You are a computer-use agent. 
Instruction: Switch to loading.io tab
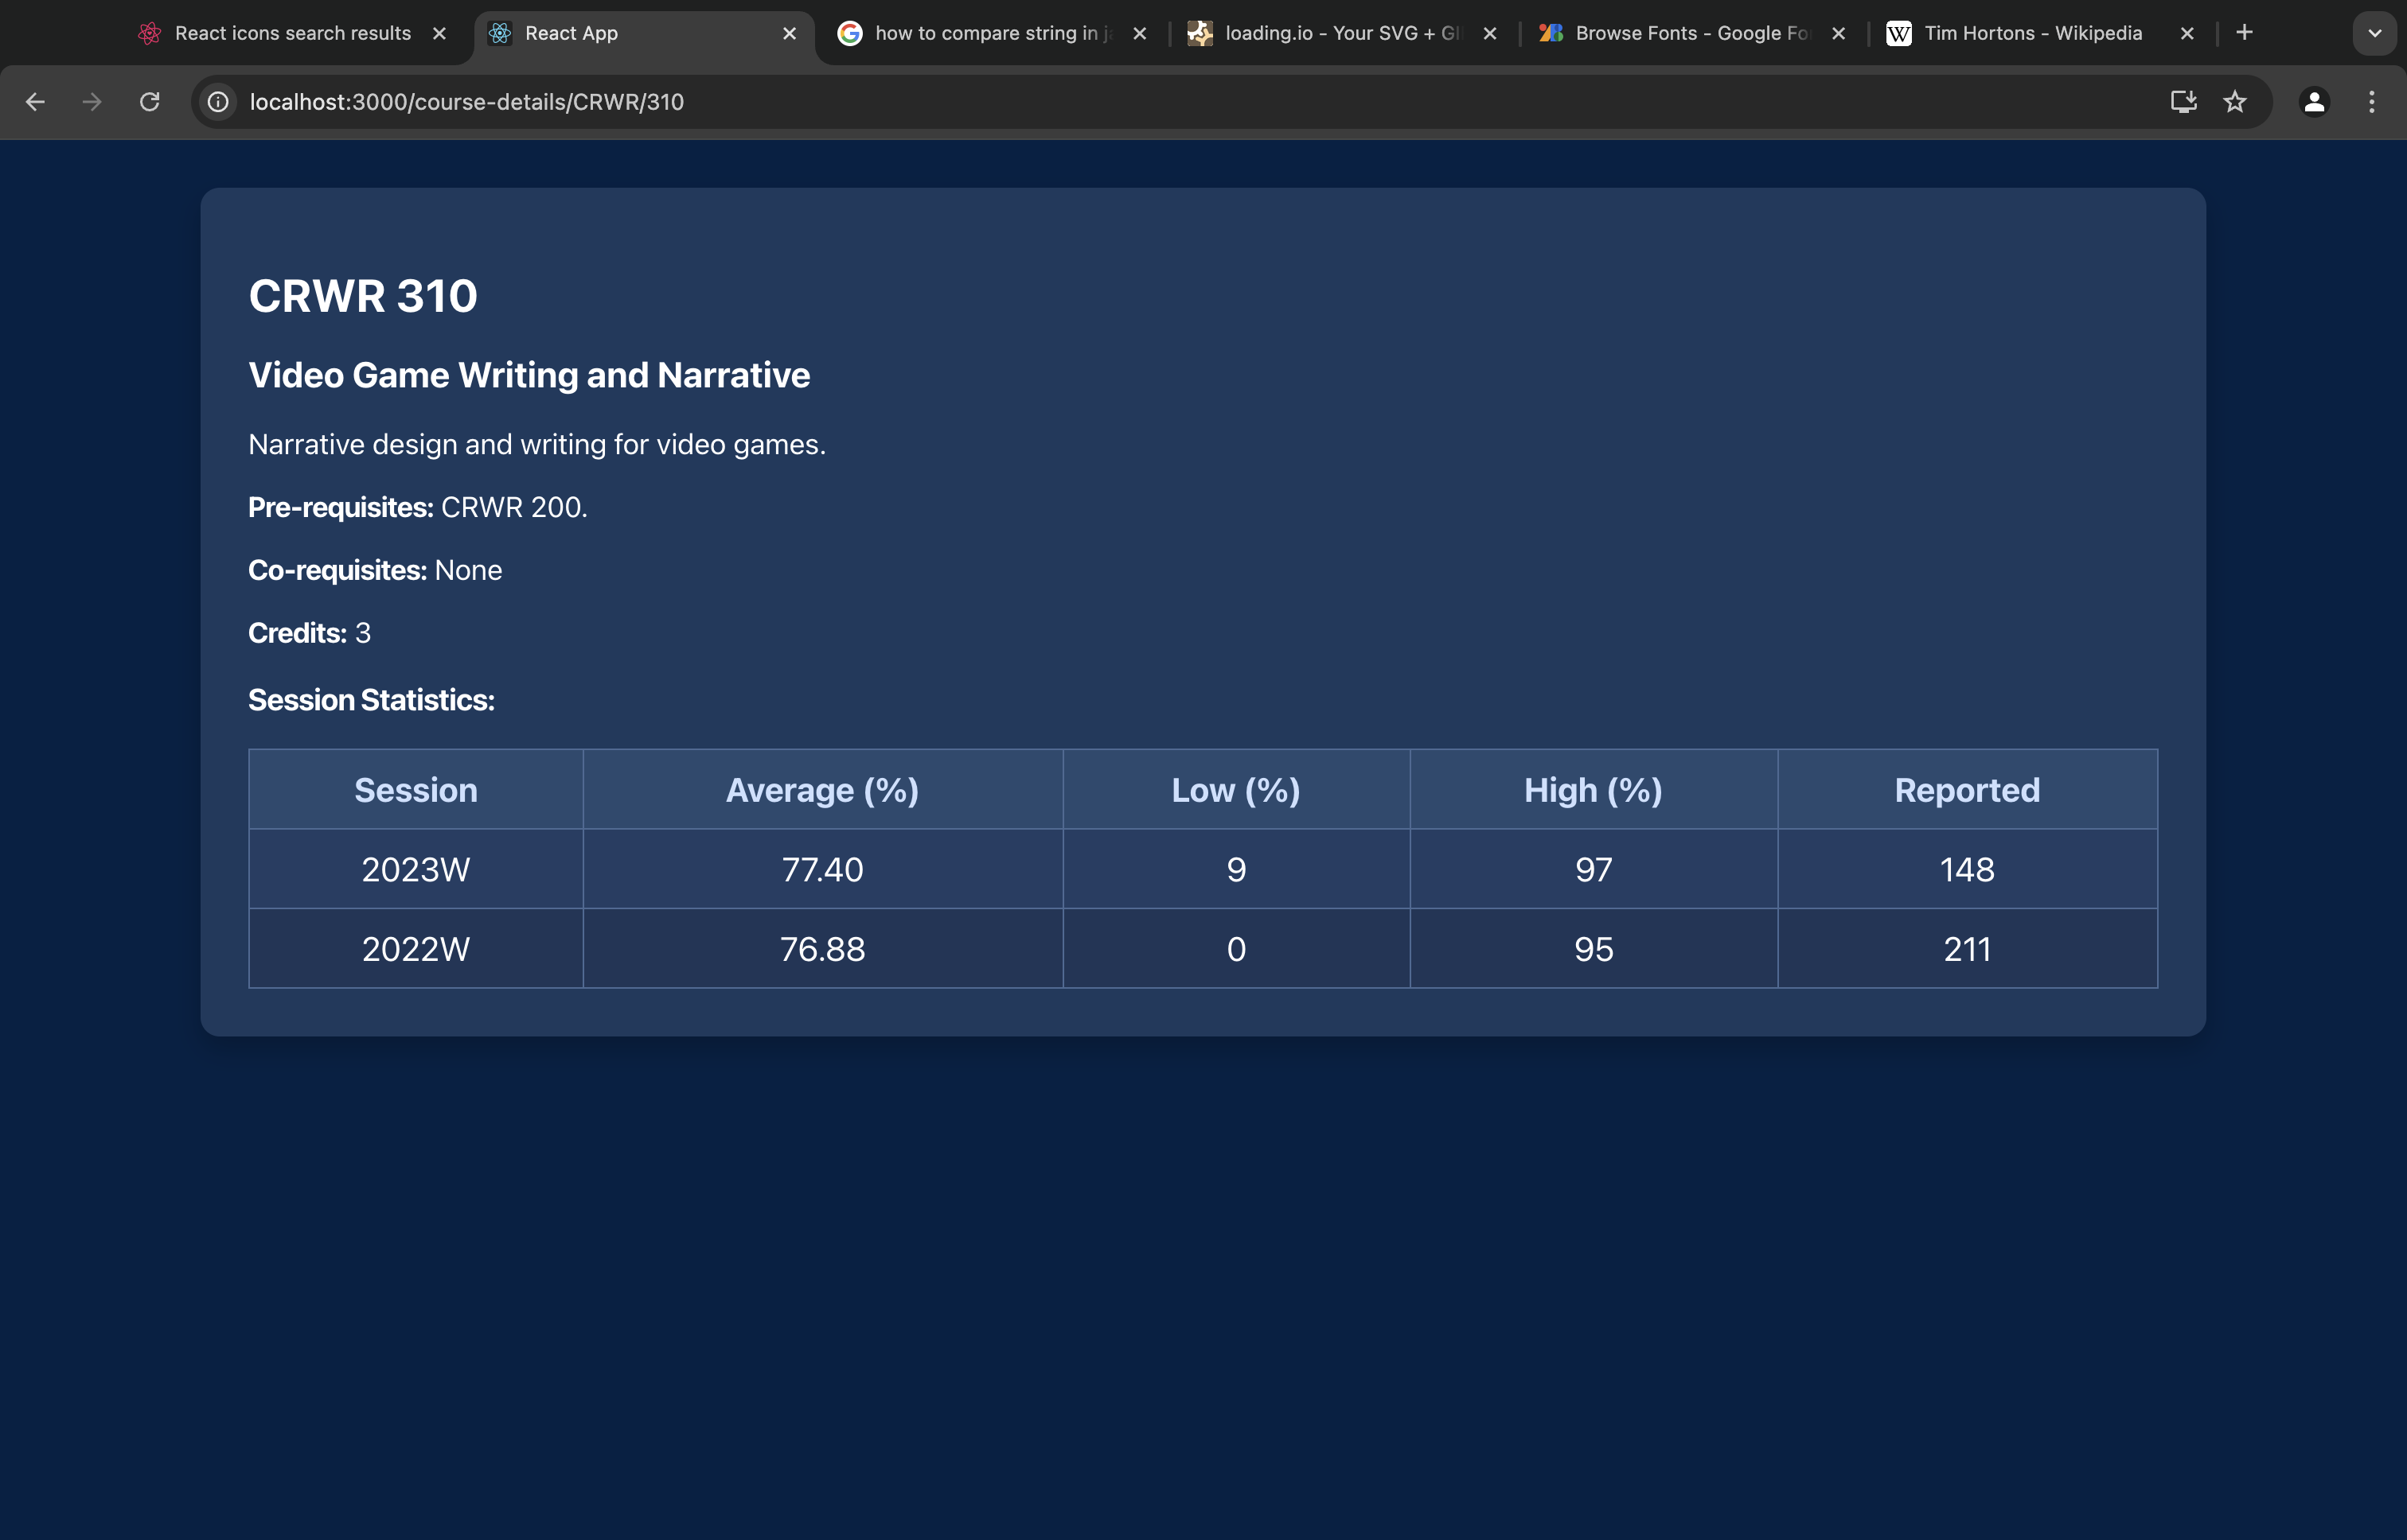1340,33
